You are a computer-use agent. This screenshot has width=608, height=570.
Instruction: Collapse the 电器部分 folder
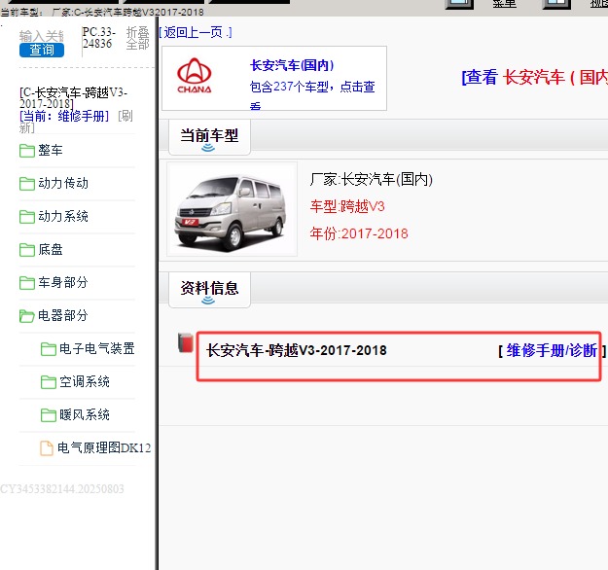[x=63, y=315]
